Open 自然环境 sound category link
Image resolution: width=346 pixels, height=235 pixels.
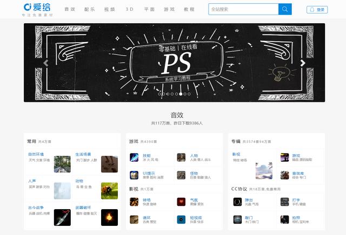pyautogui.click(x=36, y=154)
